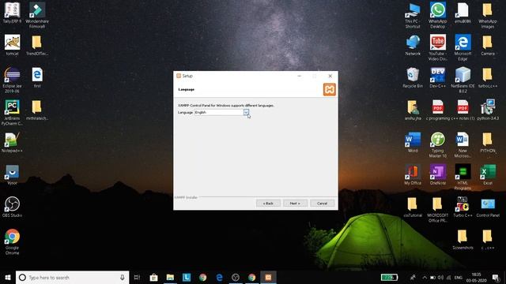Select WhatsApp Desktop icon
The image size is (506, 284).
(x=437, y=16)
